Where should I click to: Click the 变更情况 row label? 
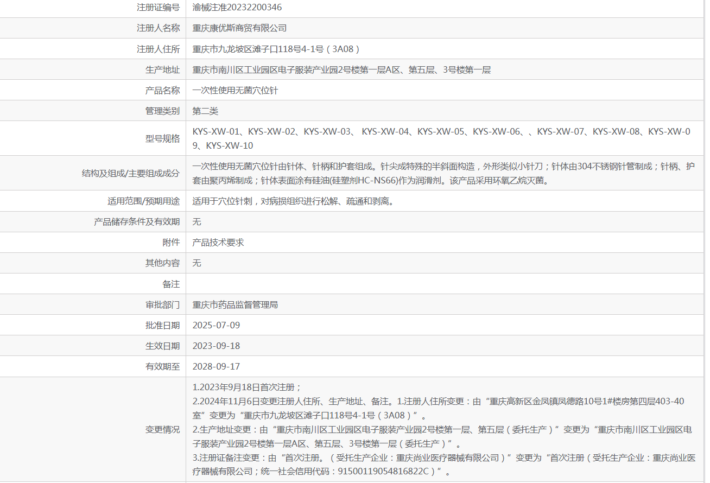tap(162, 429)
